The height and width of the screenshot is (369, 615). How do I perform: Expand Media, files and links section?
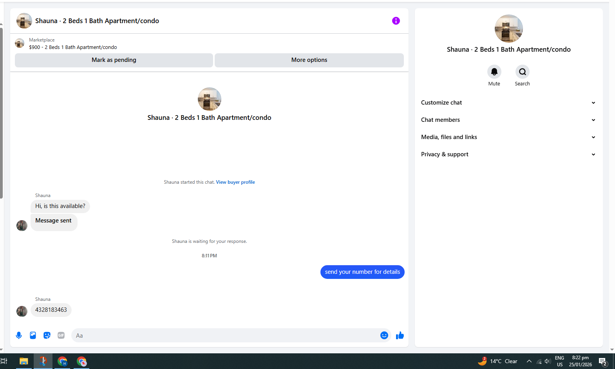click(x=508, y=137)
